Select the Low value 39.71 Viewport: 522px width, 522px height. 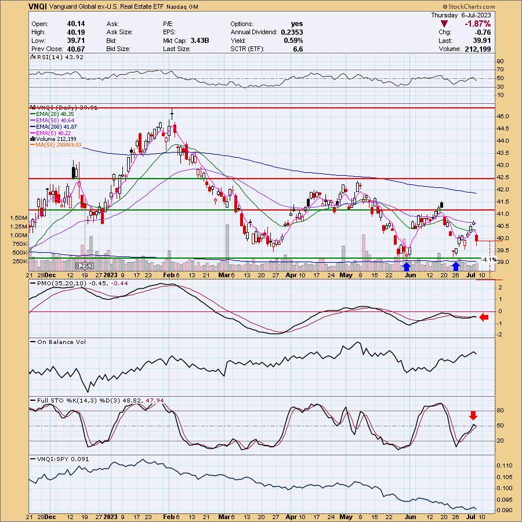76,41
